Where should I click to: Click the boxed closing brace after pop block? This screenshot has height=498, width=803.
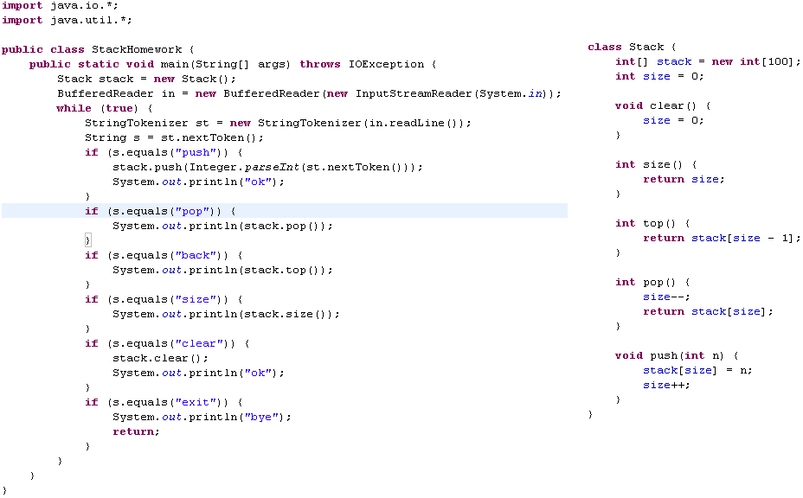(x=87, y=240)
